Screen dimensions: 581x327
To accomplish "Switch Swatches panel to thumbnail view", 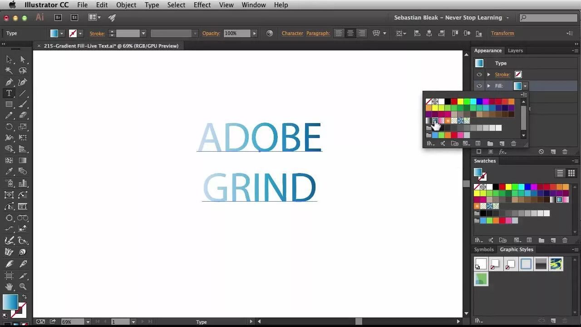I will tap(571, 173).
